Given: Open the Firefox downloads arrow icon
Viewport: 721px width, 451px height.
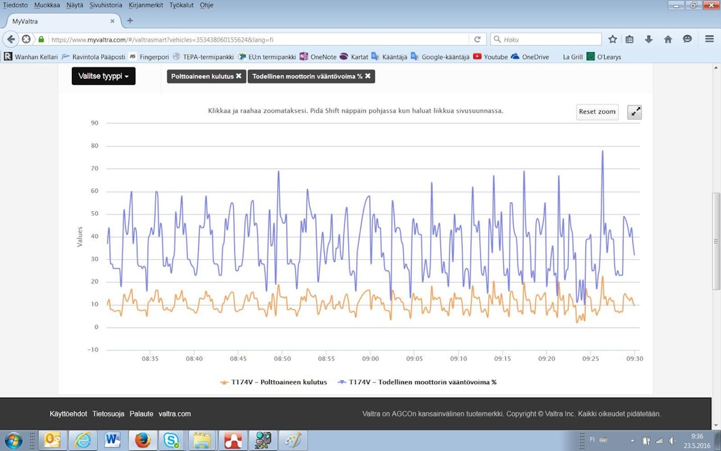Looking at the screenshot, I should tap(648, 39).
